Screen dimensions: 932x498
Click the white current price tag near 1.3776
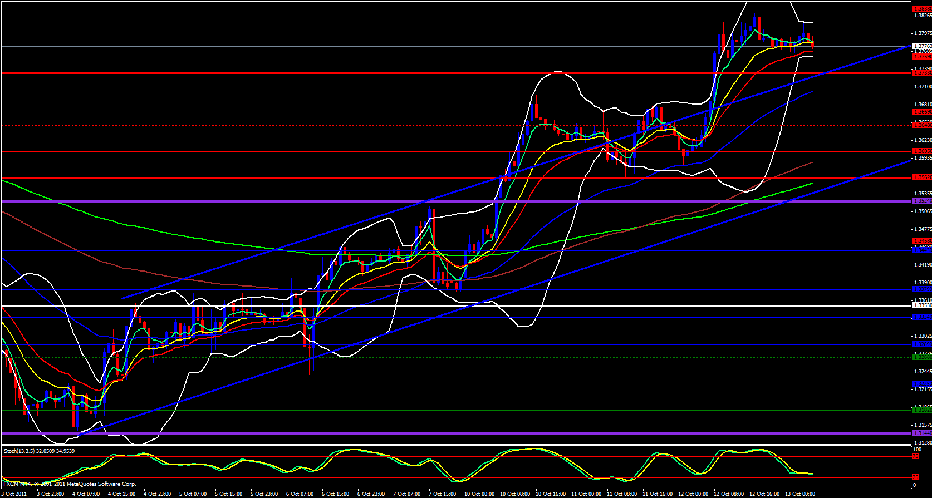[x=922, y=46]
